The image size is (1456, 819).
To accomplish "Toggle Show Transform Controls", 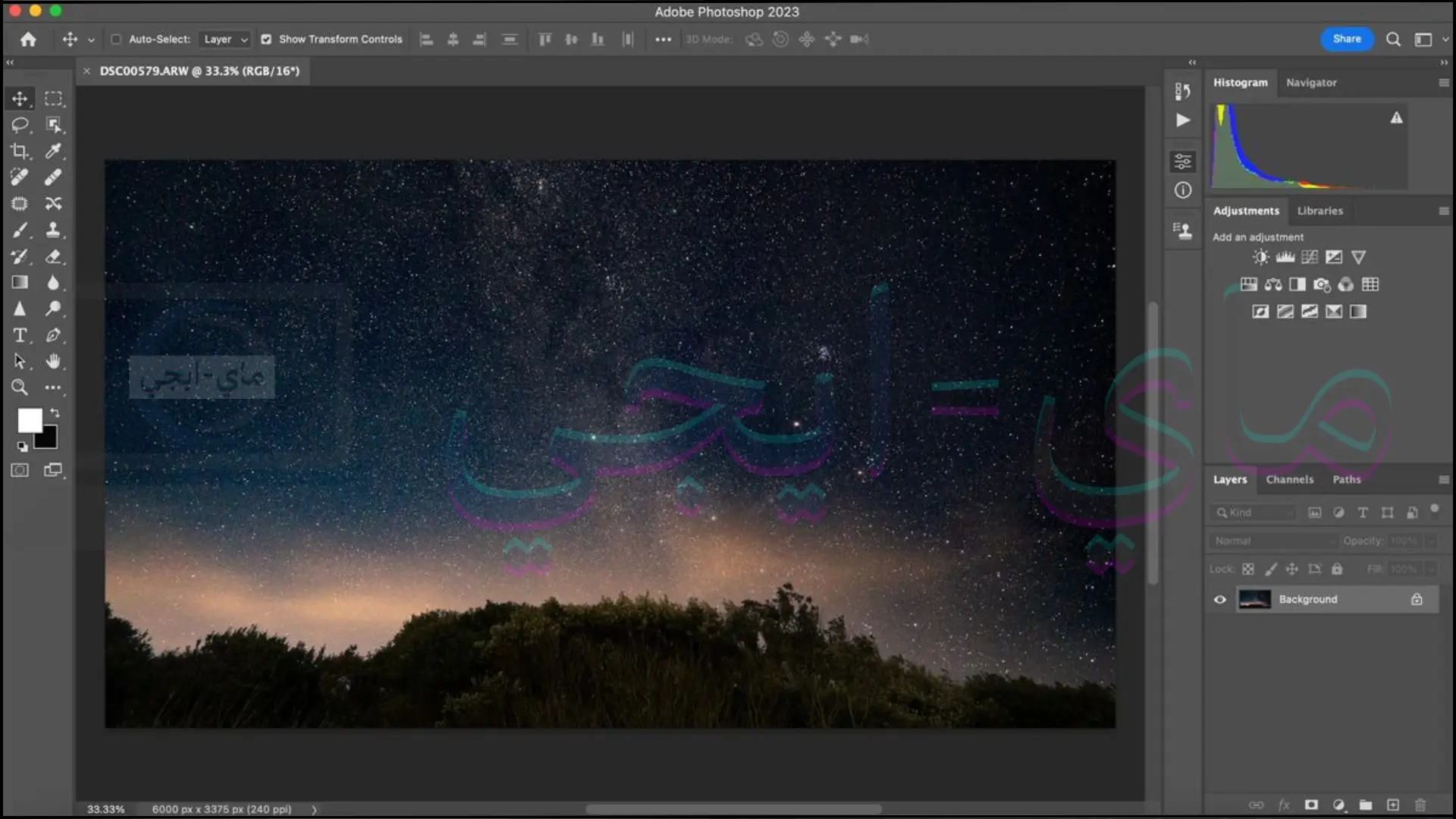I will 265,39.
